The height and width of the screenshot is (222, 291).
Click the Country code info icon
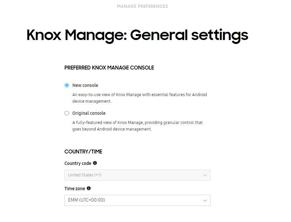(x=95, y=163)
